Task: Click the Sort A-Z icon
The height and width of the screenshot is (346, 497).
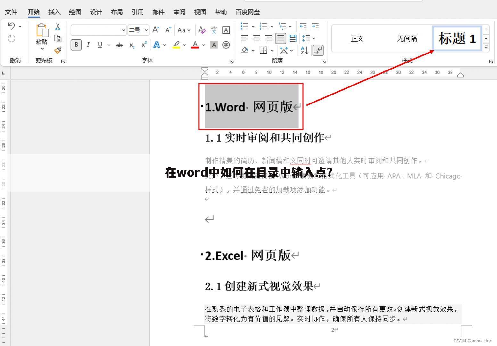Action: [x=304, y=50]
